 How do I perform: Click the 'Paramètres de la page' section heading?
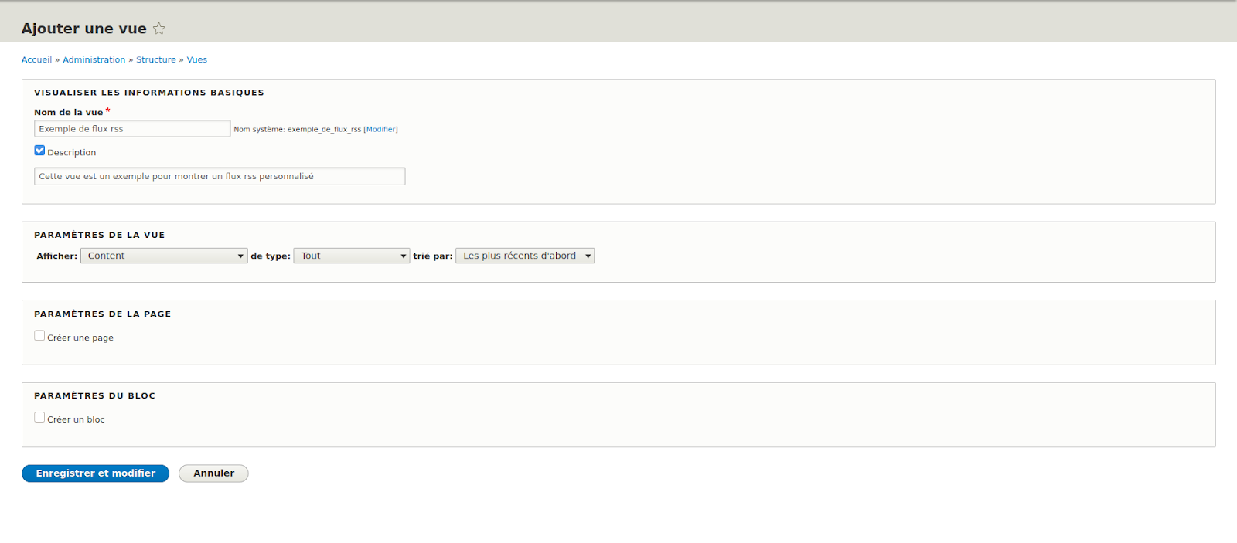coord(102,314)
